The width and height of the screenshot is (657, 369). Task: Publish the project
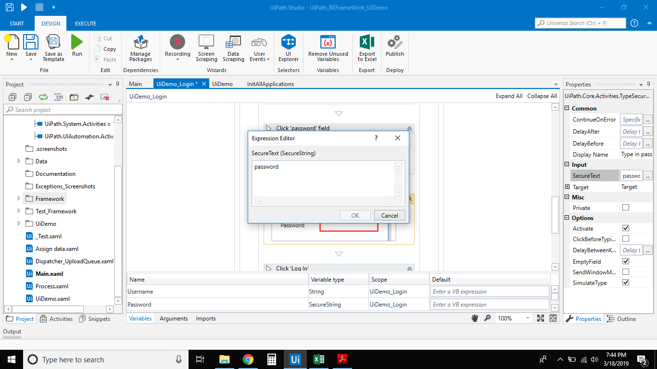[x=395, y=46]
